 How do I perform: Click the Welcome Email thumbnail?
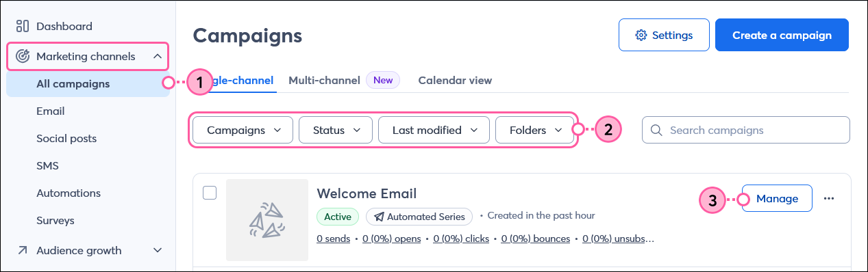(x=267, y=220)
